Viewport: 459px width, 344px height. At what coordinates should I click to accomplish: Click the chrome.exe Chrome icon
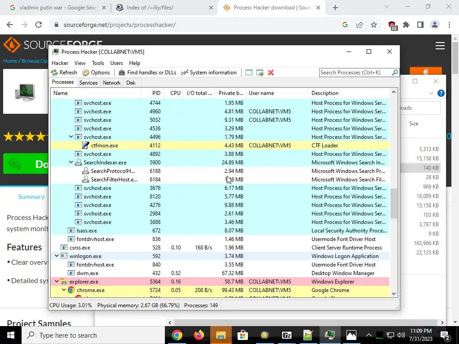[71, 290]
